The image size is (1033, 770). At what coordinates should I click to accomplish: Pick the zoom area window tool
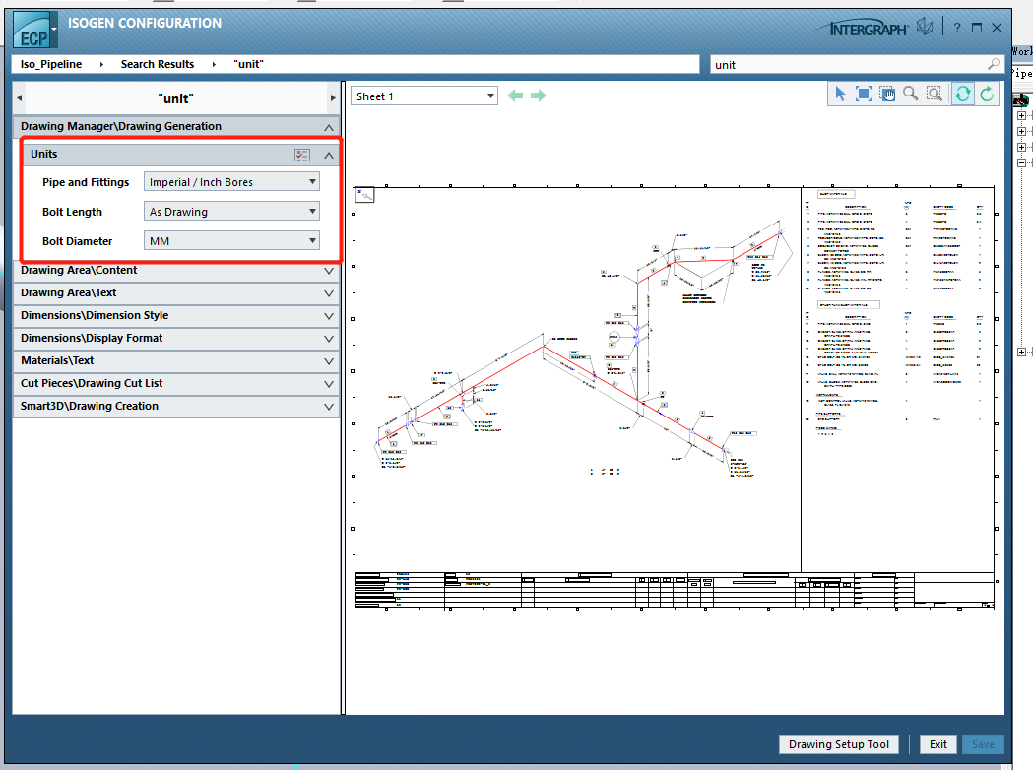pyautogui.click(x=935, y=95)
